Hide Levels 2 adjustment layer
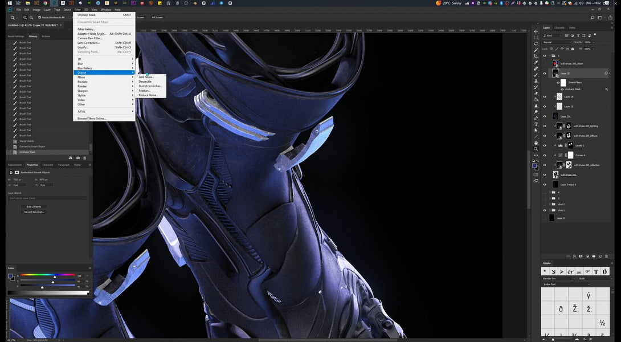The width and height of the screenshot is (621, 342). tap(545, 145)
